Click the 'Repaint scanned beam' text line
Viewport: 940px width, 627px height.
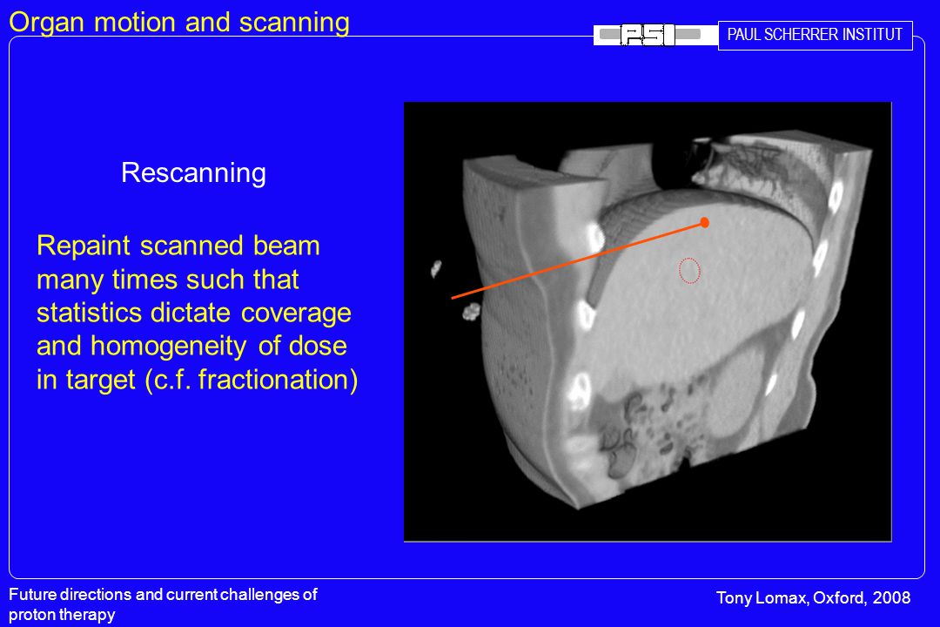pos(178,246)
